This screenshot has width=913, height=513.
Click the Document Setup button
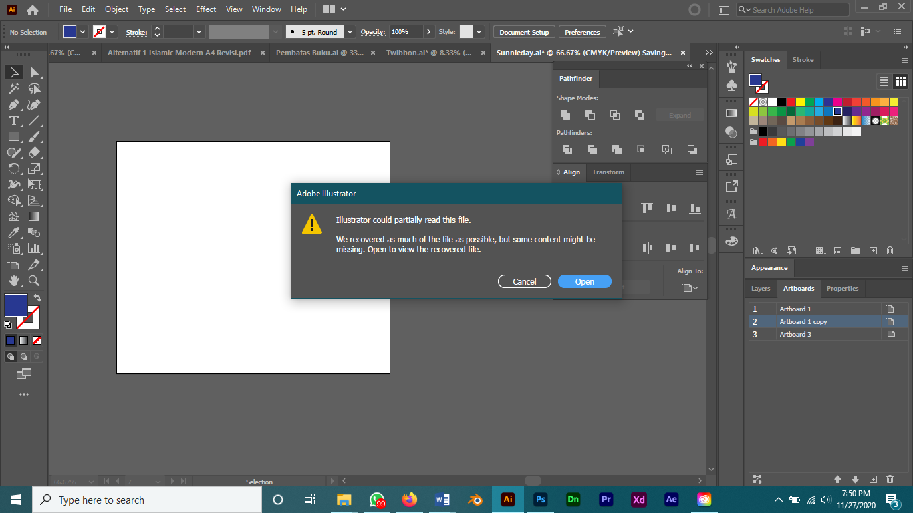point(524,32)
